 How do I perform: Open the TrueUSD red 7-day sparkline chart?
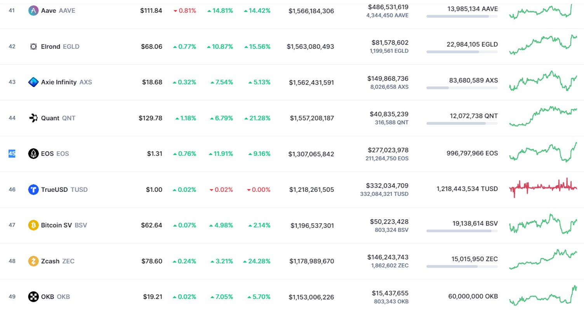point(543,188)
